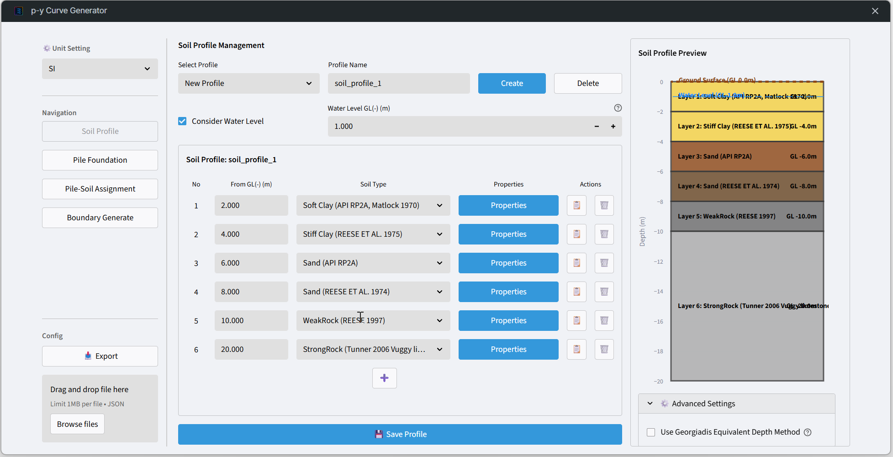The width and height of the screenshot is (893, 457).
Task: Open Georgiadis method help icon
Action: (808, 432)
